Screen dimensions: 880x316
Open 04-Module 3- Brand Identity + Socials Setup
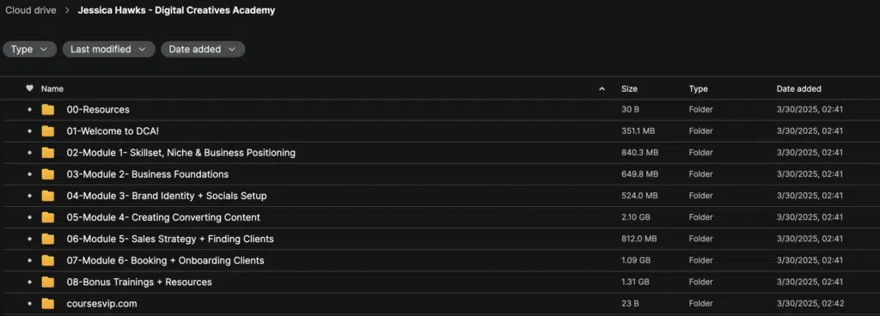(167, 196)
